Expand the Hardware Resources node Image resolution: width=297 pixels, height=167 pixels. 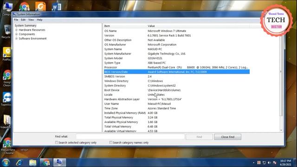(17, 30)
